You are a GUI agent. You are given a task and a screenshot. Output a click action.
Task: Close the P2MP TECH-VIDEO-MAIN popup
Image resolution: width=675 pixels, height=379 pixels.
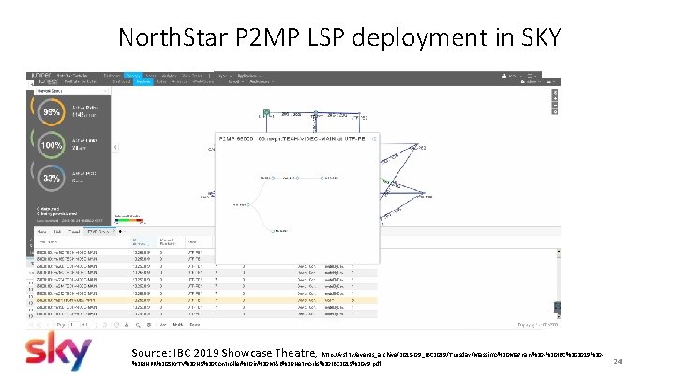pos(374,138)
